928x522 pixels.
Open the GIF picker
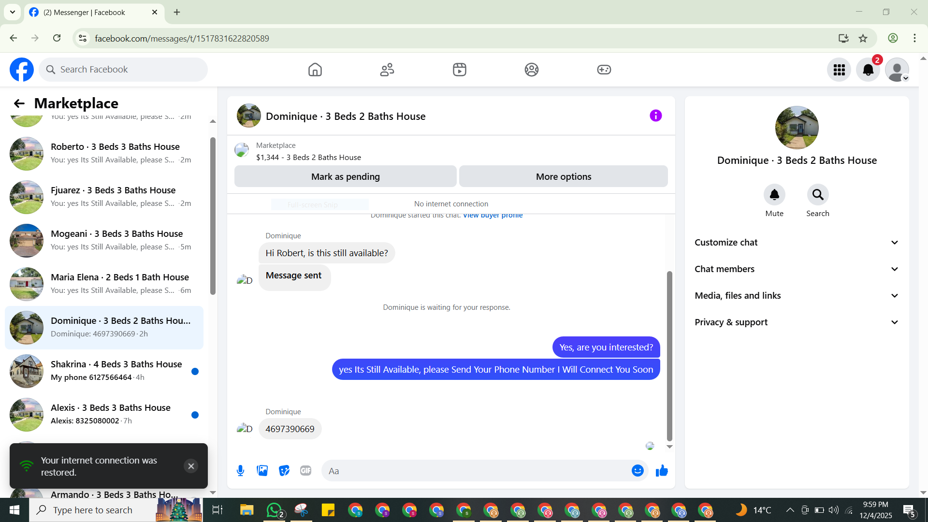(305, 471)
